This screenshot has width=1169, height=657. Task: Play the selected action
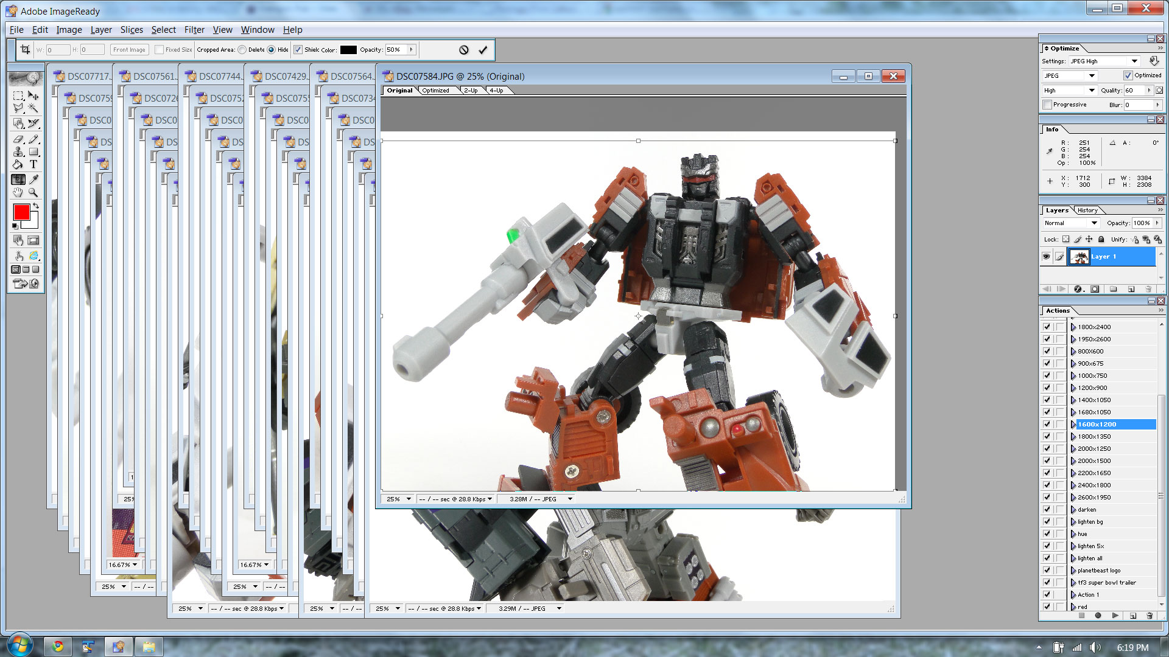(1115, 616)
